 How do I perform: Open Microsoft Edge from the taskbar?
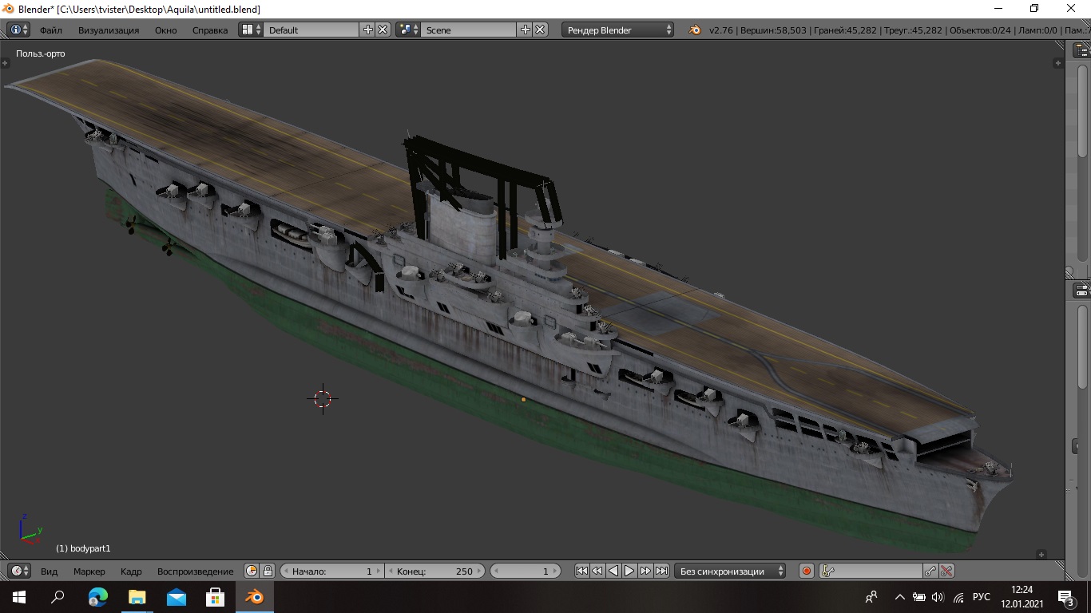[97, 597]
